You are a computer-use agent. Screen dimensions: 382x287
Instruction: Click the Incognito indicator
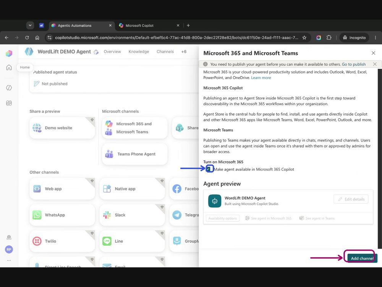354,38
